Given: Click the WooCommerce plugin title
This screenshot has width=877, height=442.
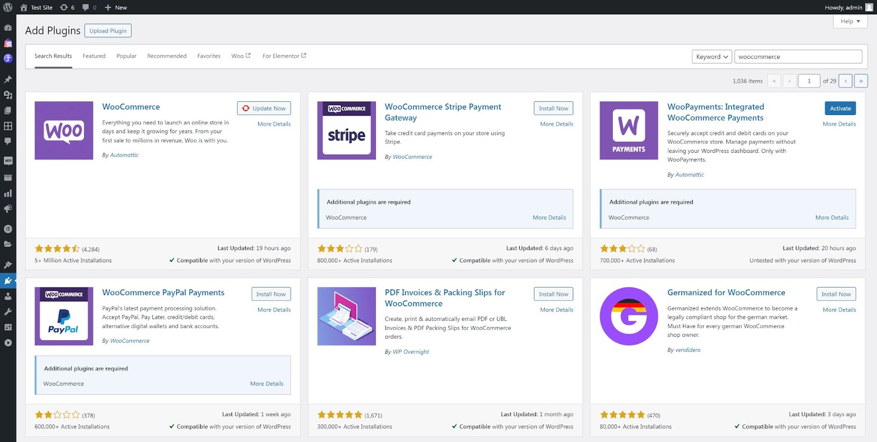Looking at the screenshot, I should 131,107.
